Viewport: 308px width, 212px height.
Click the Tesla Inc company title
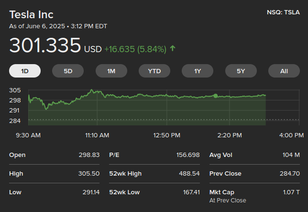click(32, 14)
